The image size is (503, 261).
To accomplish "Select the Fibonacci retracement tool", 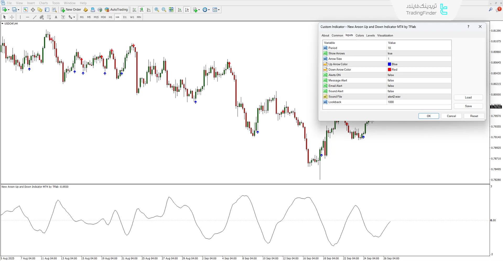I will point(49,17).
